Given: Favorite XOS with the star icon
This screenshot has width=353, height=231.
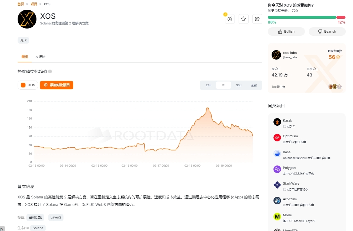Looking at the screenshot, I should coord(243,19).
